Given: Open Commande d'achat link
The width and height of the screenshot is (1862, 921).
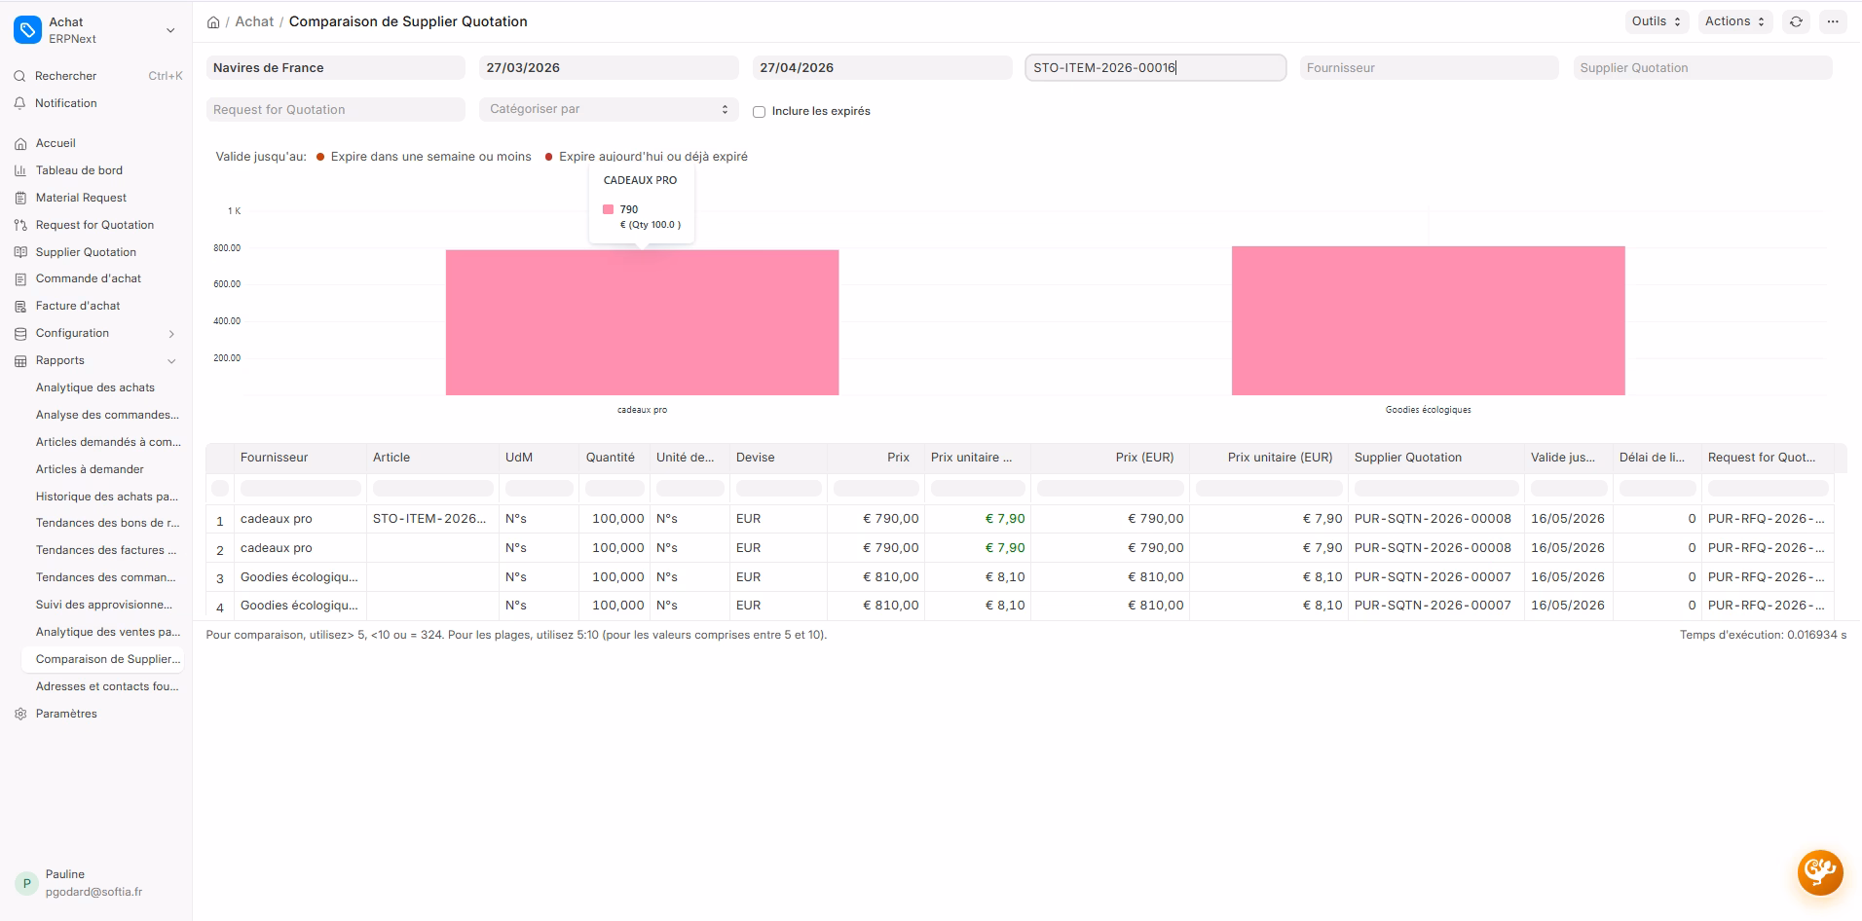Looking at the screenshot, I should (89, 278).
